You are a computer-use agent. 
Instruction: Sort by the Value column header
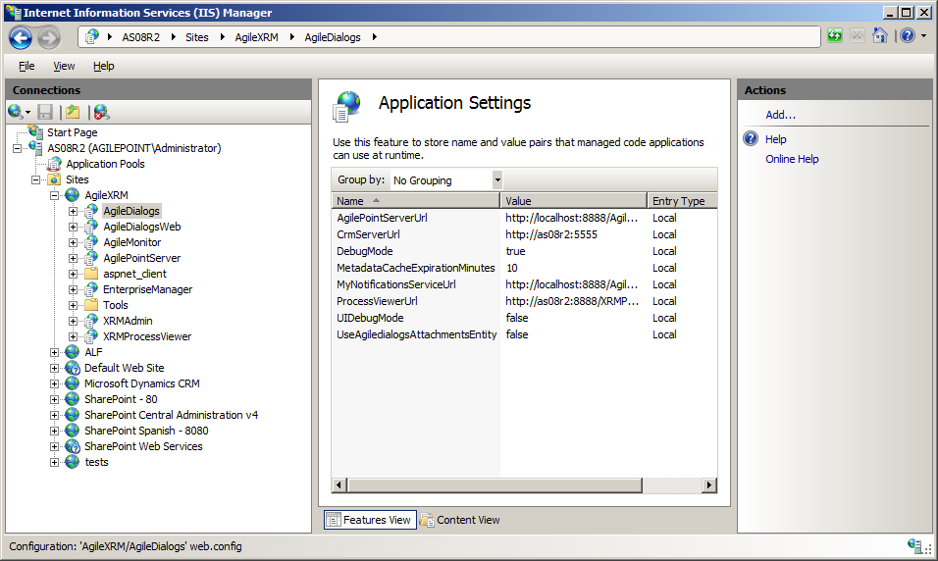click(573, 201)
